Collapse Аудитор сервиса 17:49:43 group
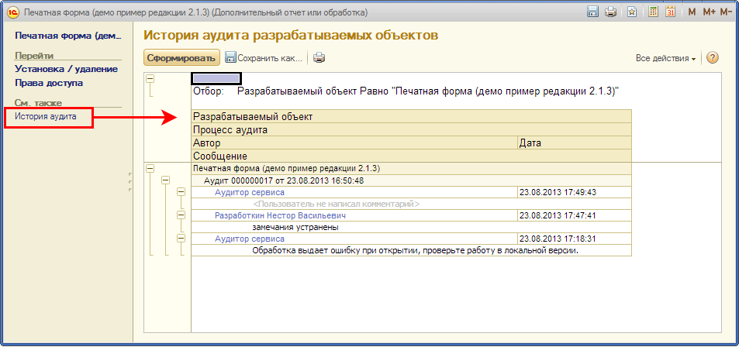 (x=181, y=192)
